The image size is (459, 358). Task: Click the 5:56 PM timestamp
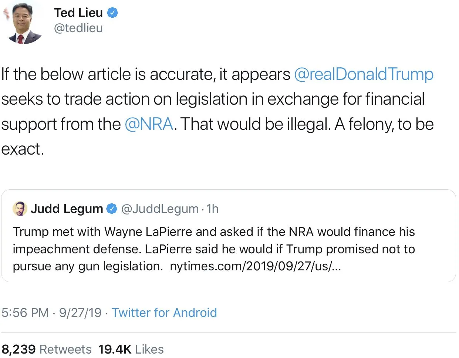(x=25, y=313)
